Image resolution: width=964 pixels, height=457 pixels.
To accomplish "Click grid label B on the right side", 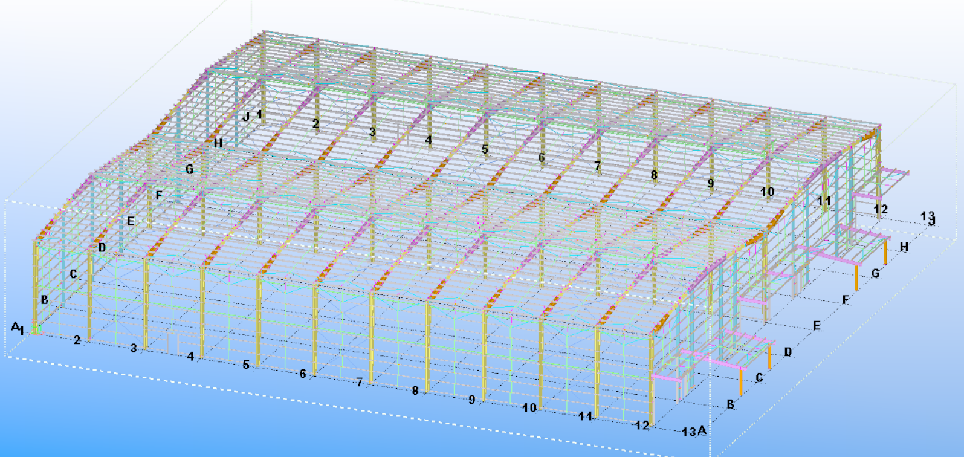I will click(x=730, y=404).
